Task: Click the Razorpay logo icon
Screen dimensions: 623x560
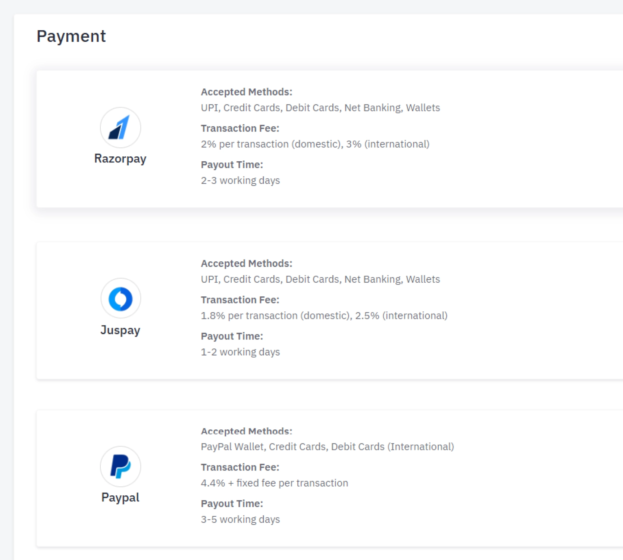Action: click(120, 128)
